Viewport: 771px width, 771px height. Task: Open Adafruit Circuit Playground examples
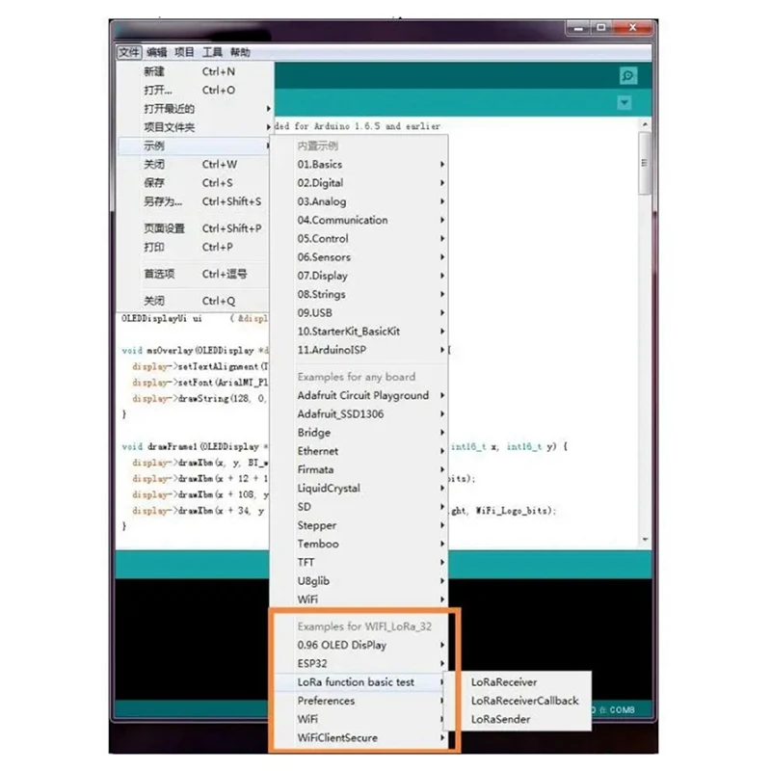359,395
